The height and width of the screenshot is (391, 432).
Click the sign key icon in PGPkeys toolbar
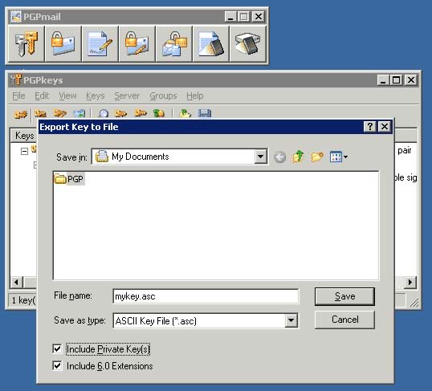59,113
